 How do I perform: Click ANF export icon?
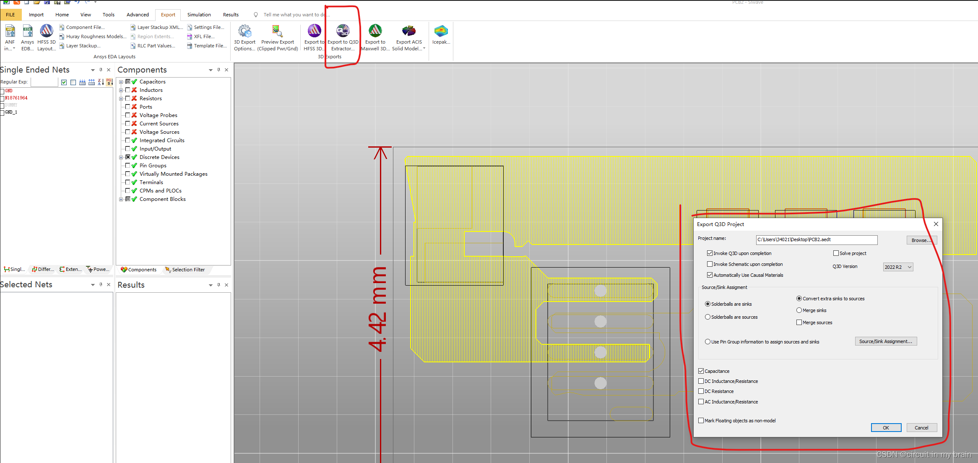[x=10, y=31]
